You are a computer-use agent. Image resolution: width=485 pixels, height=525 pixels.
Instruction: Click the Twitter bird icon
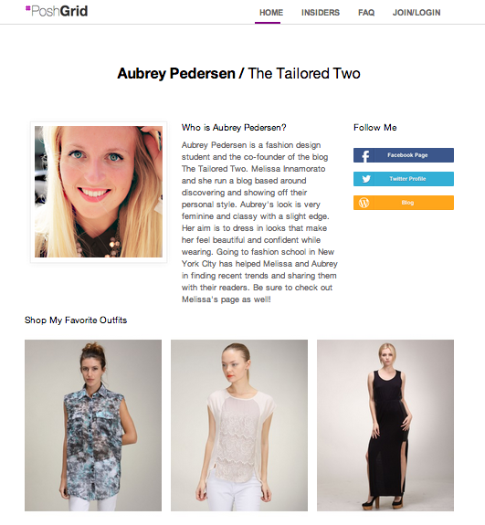[x=366, y=179]
